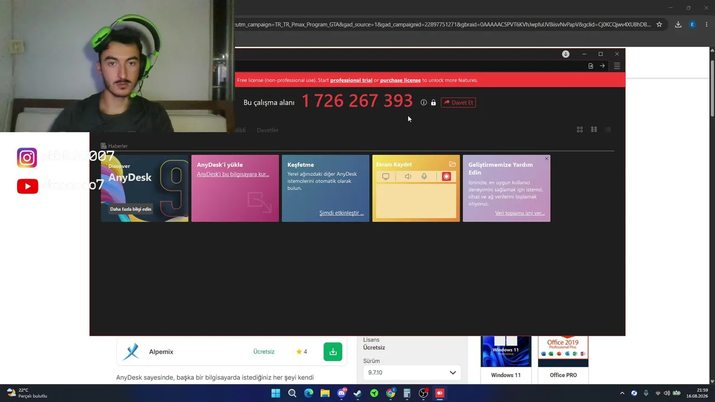The image size is (715, 402).
Task: Toggle screen capture in the Ekranı Kaydet card
Action: click(x=385, y=176)
